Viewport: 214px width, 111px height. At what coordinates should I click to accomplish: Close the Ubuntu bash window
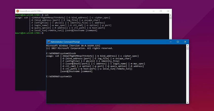click(168, 11)
